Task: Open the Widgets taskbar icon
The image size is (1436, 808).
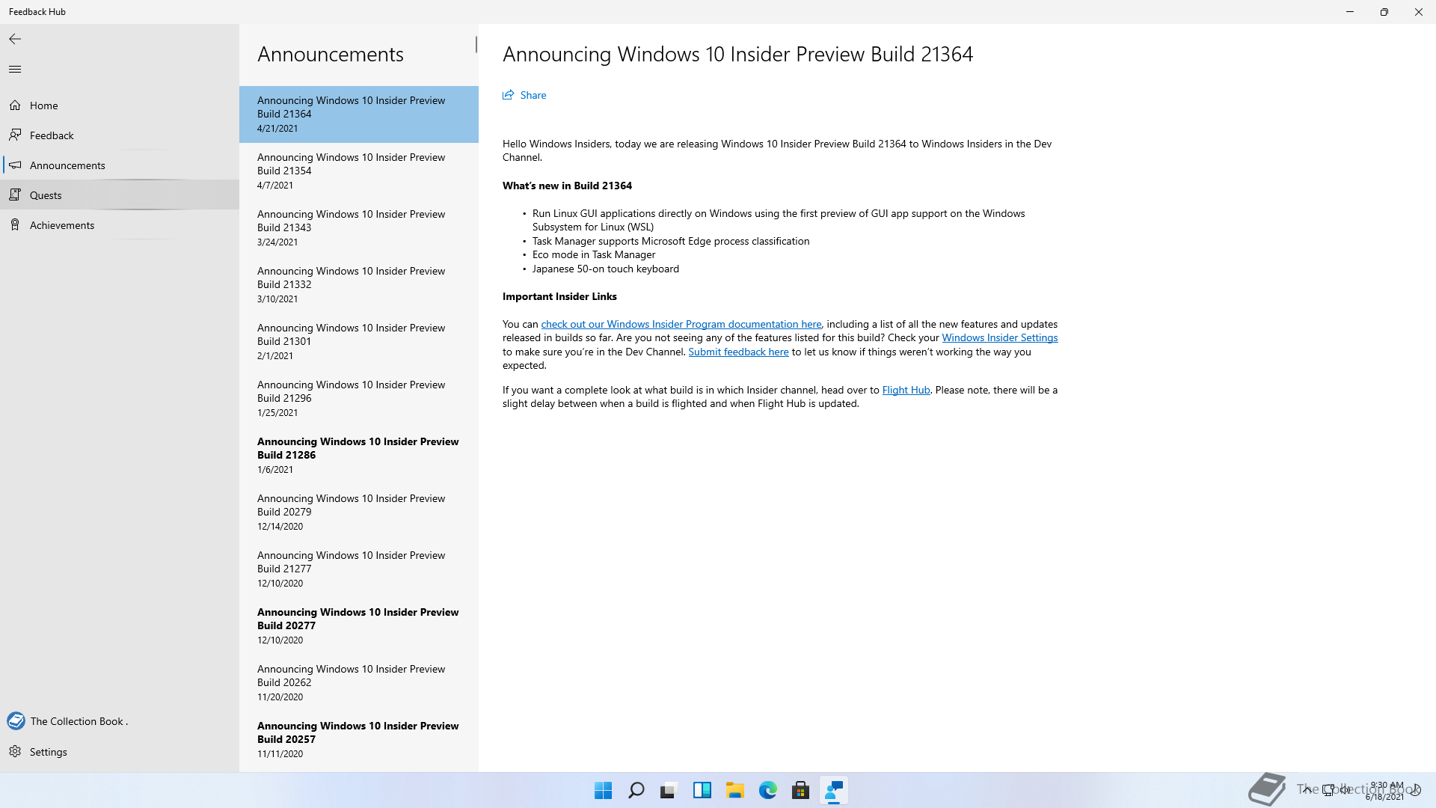Action: click(x=702, y=791)
